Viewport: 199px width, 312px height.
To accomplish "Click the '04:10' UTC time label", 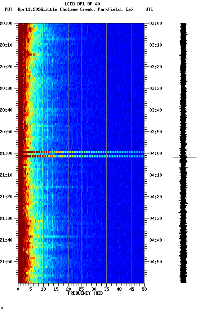I will tap(156, 175).
